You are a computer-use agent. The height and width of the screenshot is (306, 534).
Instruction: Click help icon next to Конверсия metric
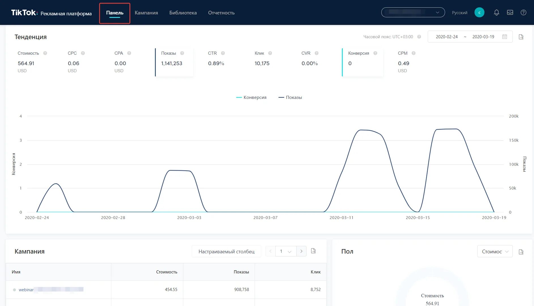(x=375, y=53)
